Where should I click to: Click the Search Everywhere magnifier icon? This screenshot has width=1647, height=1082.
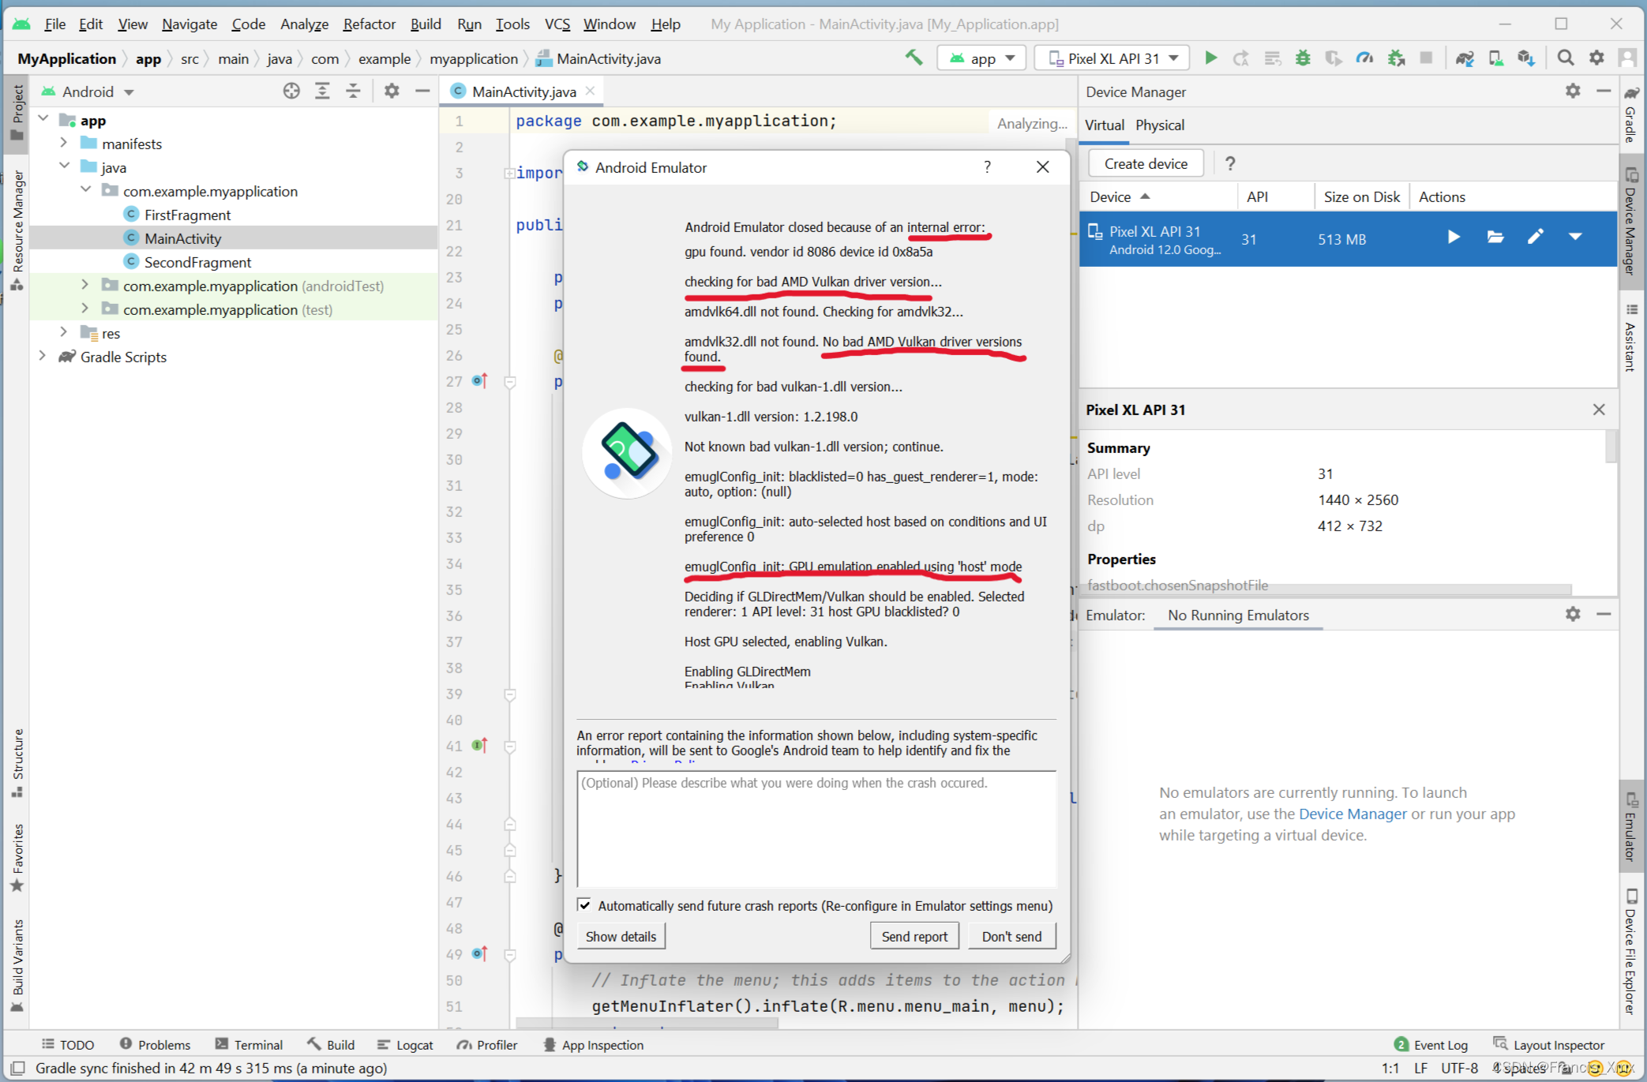pos(1565,58)
